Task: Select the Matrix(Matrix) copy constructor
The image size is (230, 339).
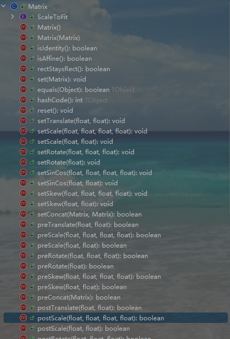Action: [59, 38]
